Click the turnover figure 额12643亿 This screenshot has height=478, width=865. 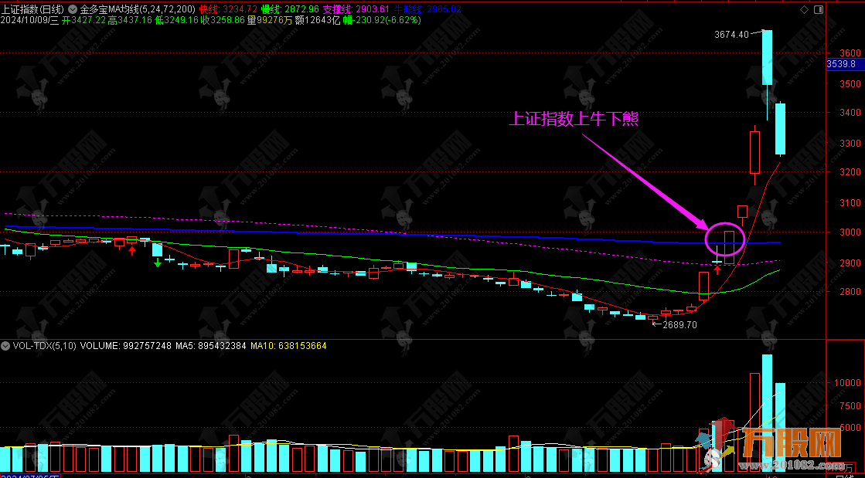316,20
